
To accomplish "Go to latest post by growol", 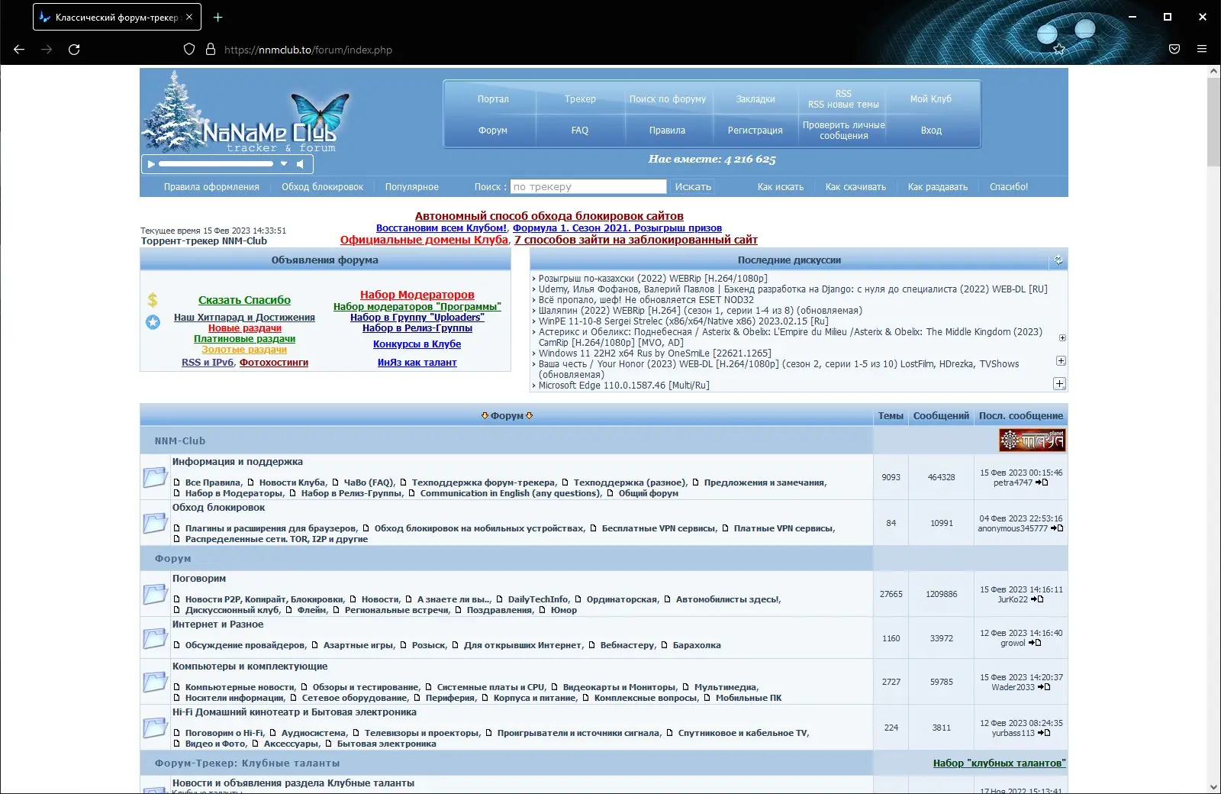I will (1035, 643).
